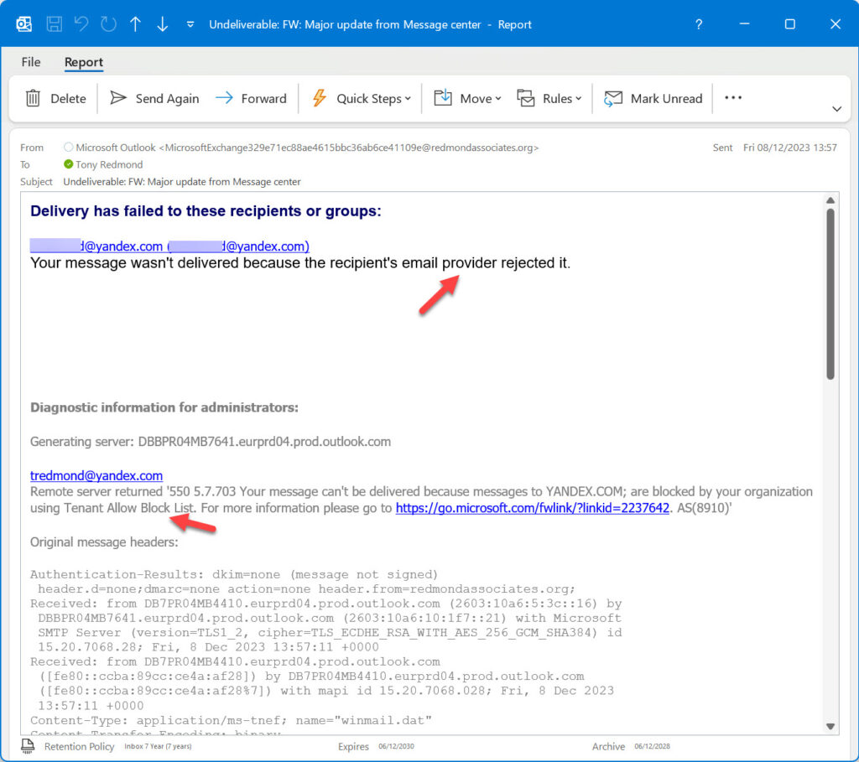Click the Retention Policy icon in status bar
Screen dimensions: 859x762
click(28, 745)
